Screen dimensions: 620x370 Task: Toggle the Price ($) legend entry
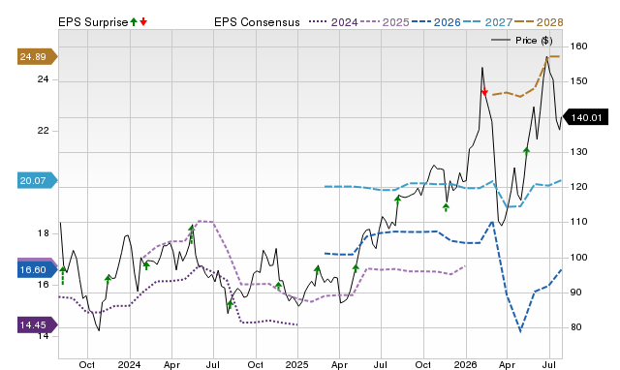[x=522, y=41]
